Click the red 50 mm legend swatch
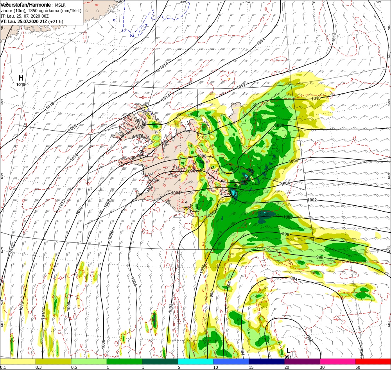This screenshot has width=391, height=370. 373,361
